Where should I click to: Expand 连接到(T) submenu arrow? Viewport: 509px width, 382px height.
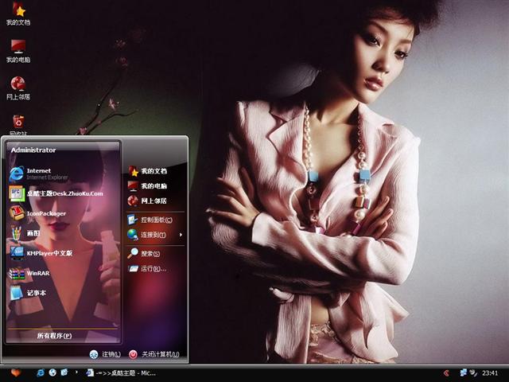click(181, 235)
